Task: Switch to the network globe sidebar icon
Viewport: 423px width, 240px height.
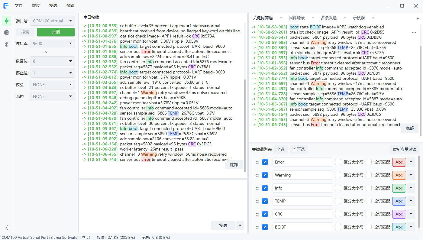Action: pos(7,33)
